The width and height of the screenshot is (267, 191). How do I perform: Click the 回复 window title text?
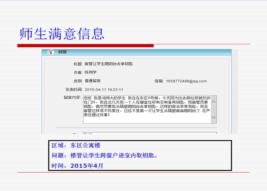click(x=63, y=52)
